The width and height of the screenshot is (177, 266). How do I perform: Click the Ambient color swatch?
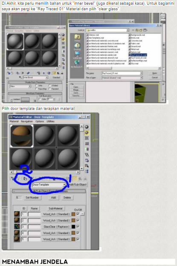click(x=25, y=99)
